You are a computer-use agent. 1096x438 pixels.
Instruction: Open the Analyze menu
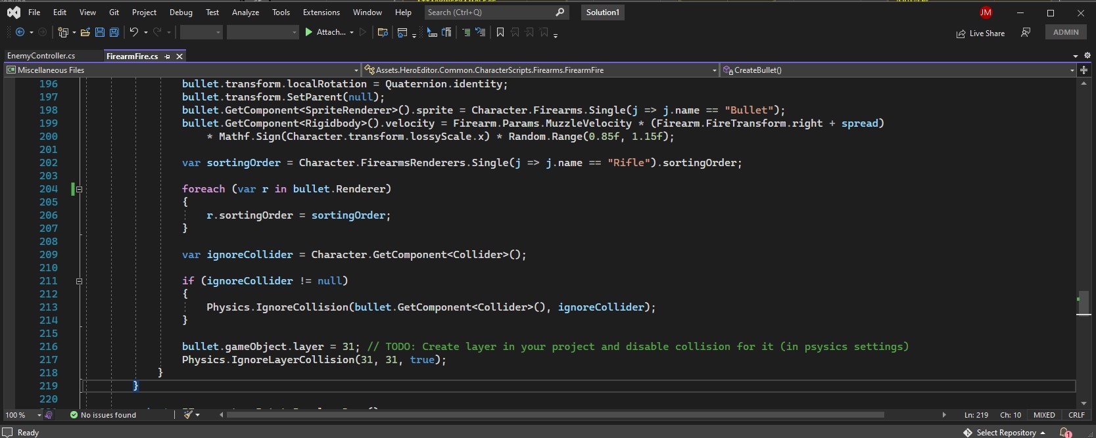(x=245, y=12)
